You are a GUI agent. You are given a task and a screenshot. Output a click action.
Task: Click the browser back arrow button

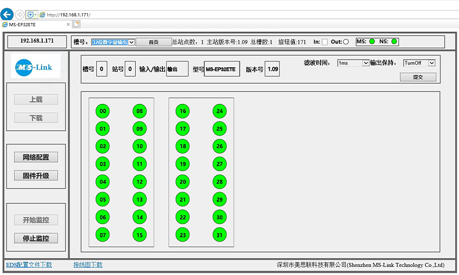[7, 15]
